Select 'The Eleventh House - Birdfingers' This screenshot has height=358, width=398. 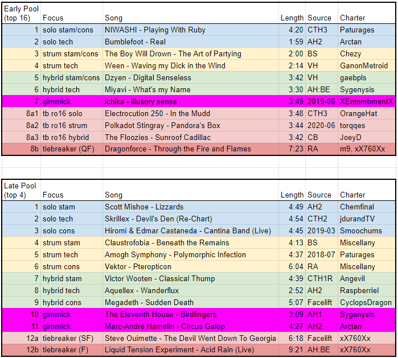click(x=191, y=314)
